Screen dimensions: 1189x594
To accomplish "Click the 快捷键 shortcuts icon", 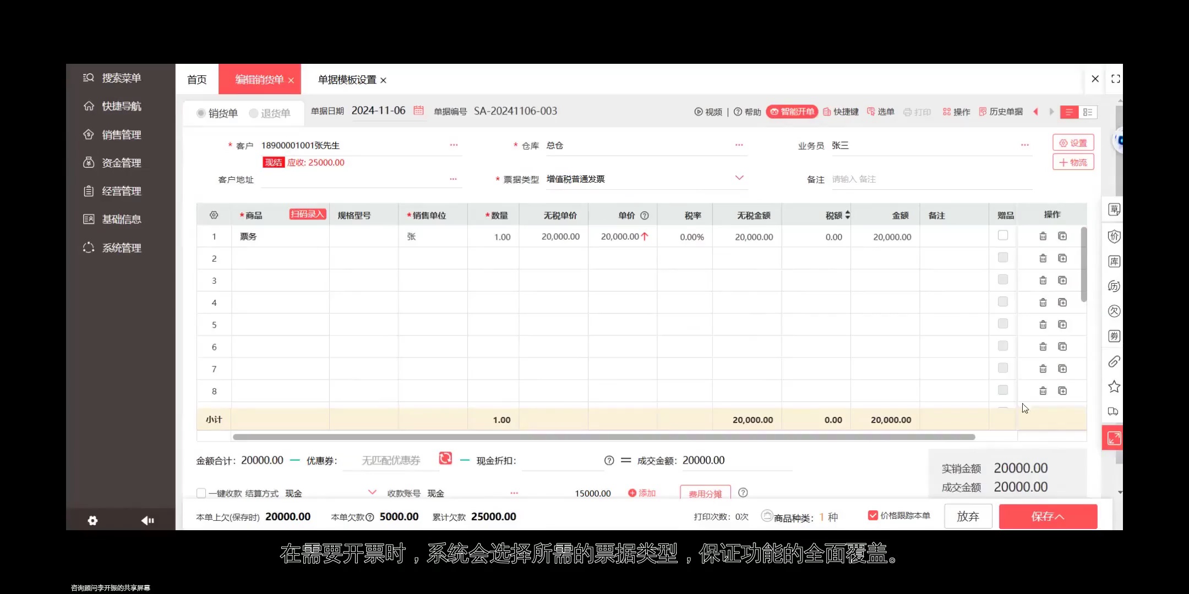I will [x=841, y=112].
